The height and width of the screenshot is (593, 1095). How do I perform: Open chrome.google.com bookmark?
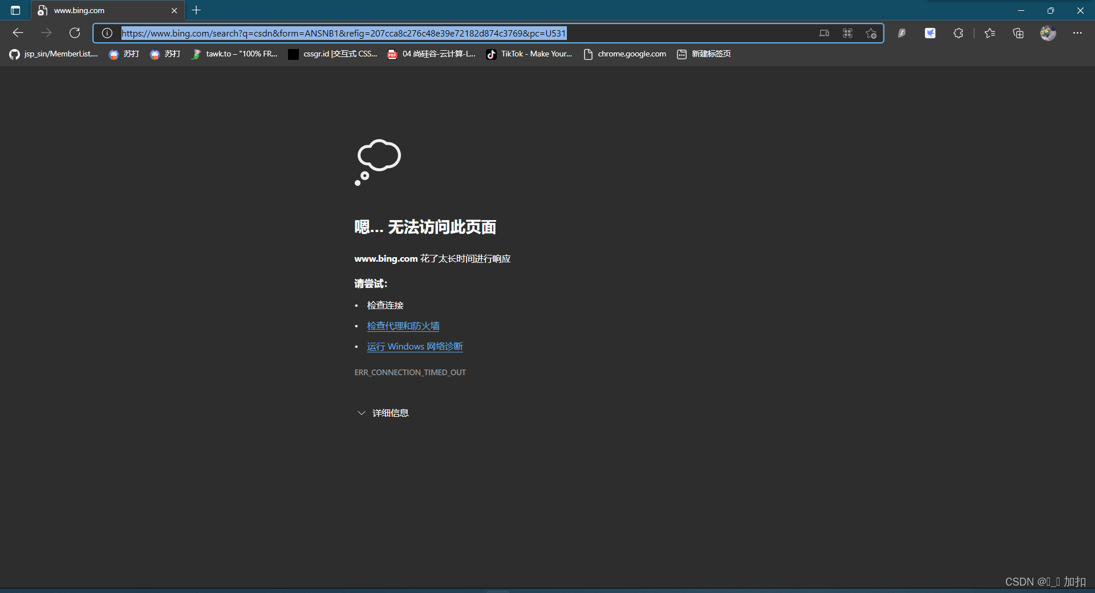pos(625,54)
